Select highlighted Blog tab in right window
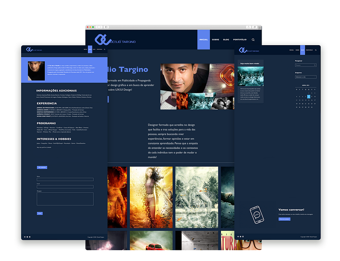The width and height of the screenshot is (340, 261). (303, 50)
